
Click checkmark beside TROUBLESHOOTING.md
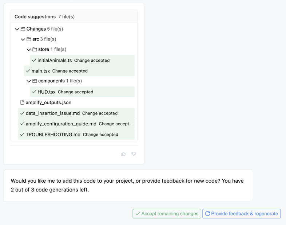(x=22, y=135)
